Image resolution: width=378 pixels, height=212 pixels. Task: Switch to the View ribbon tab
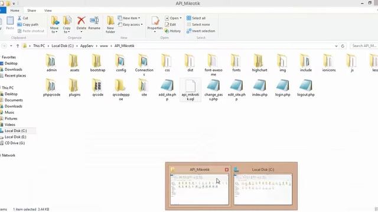pos(48,11)
